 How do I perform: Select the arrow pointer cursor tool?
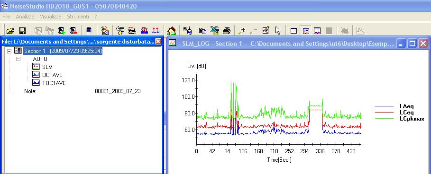point(278,31)
